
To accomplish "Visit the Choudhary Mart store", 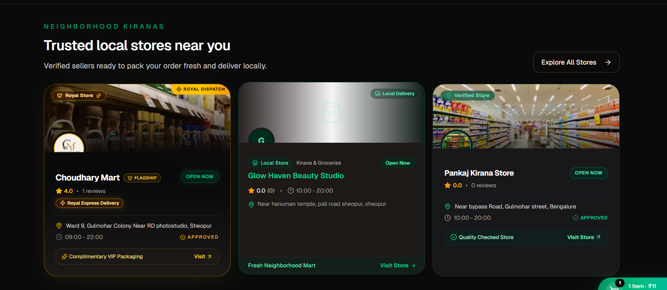I will pyautogui.click(x=203, y=257).
